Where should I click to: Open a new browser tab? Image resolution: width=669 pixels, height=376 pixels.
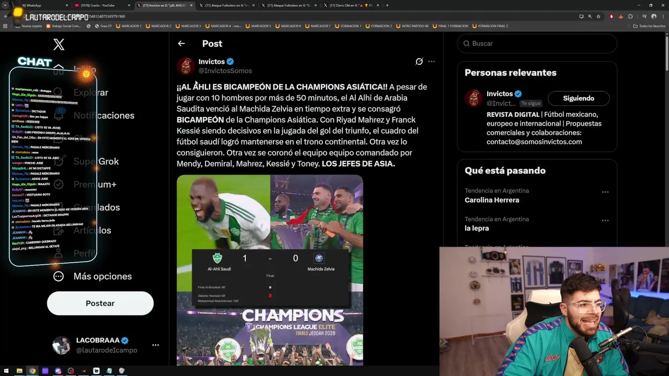387,5
